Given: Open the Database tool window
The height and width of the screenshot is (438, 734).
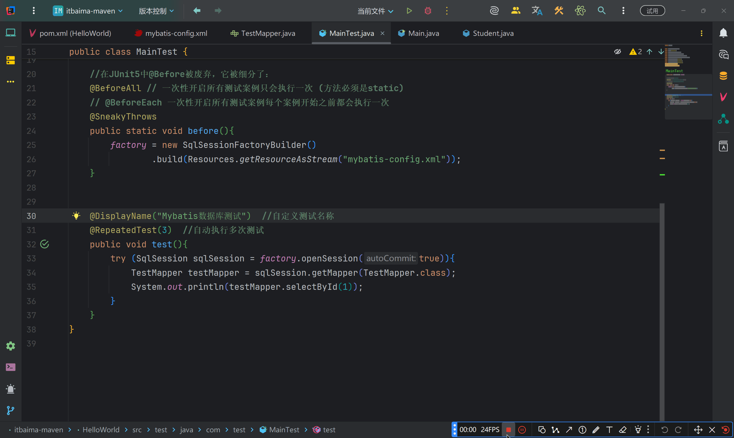Looking at the screenshot, I should point(723,76).
